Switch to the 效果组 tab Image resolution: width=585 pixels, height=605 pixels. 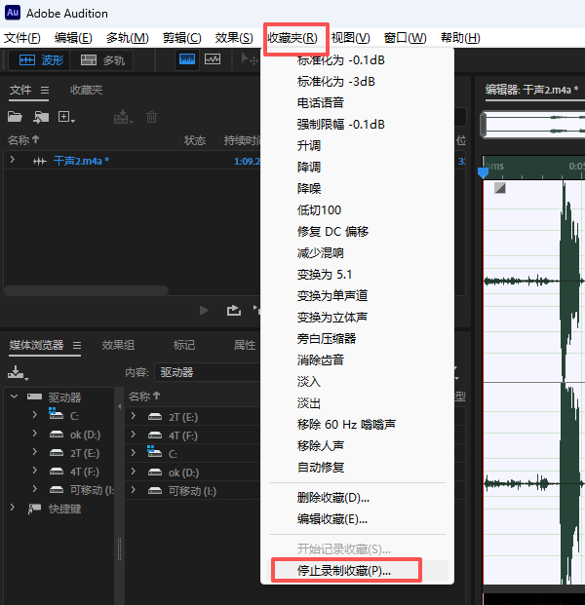coord(118,345)
